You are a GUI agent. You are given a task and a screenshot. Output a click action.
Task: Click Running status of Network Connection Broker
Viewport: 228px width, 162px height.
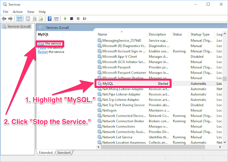(x=179, y=121)
